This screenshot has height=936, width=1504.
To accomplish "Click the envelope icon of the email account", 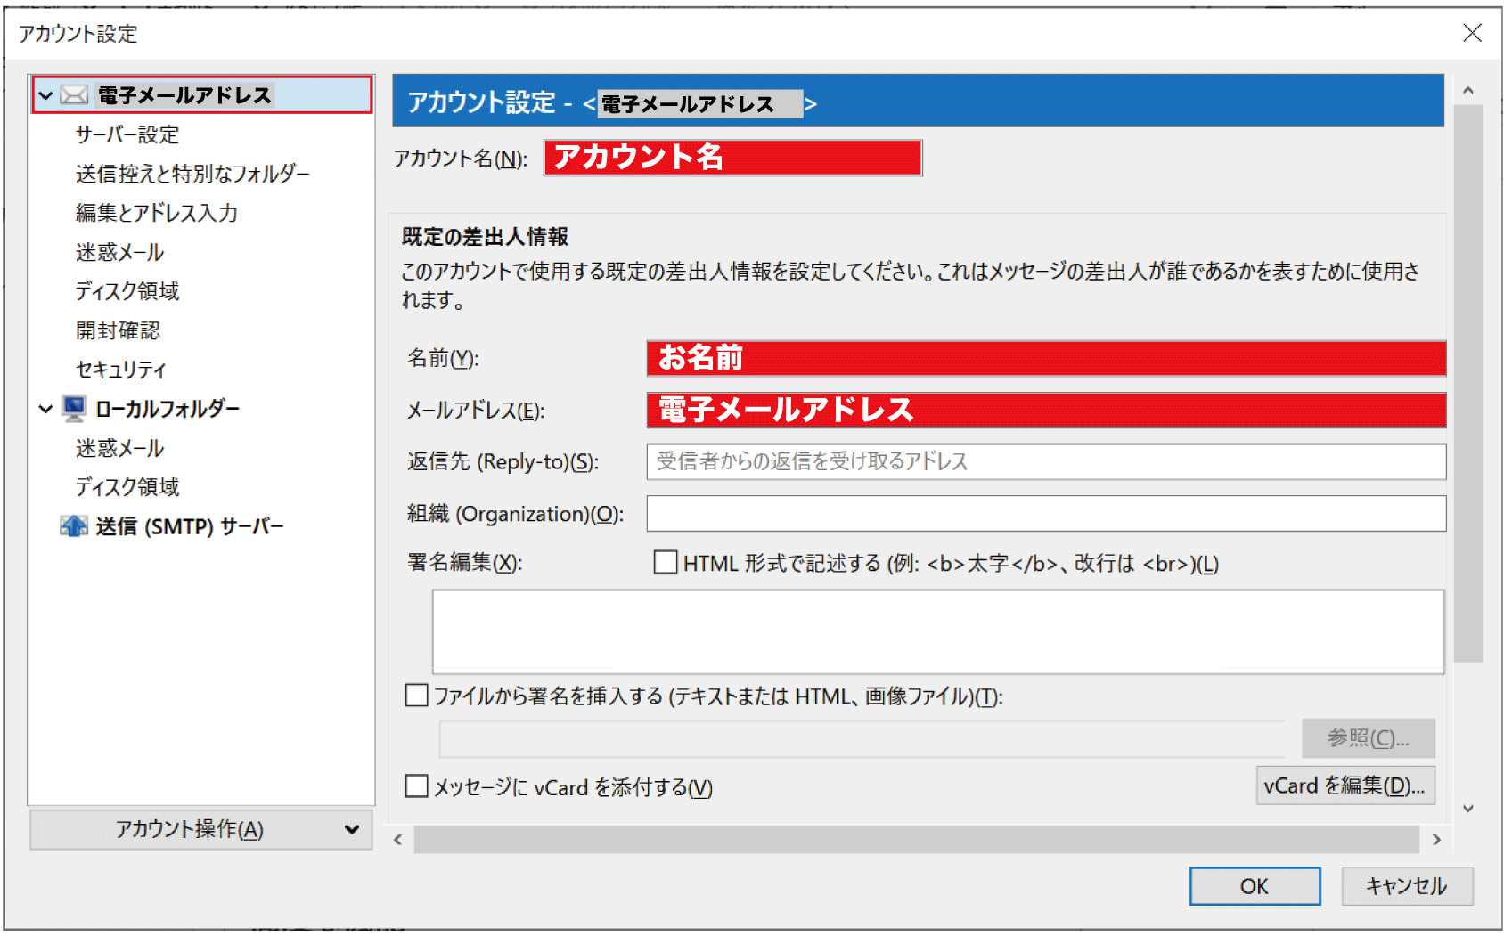I will 74,95.
